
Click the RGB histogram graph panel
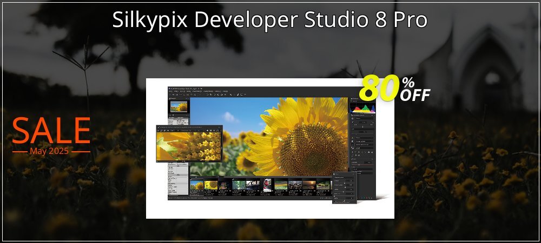pos(363,108)
